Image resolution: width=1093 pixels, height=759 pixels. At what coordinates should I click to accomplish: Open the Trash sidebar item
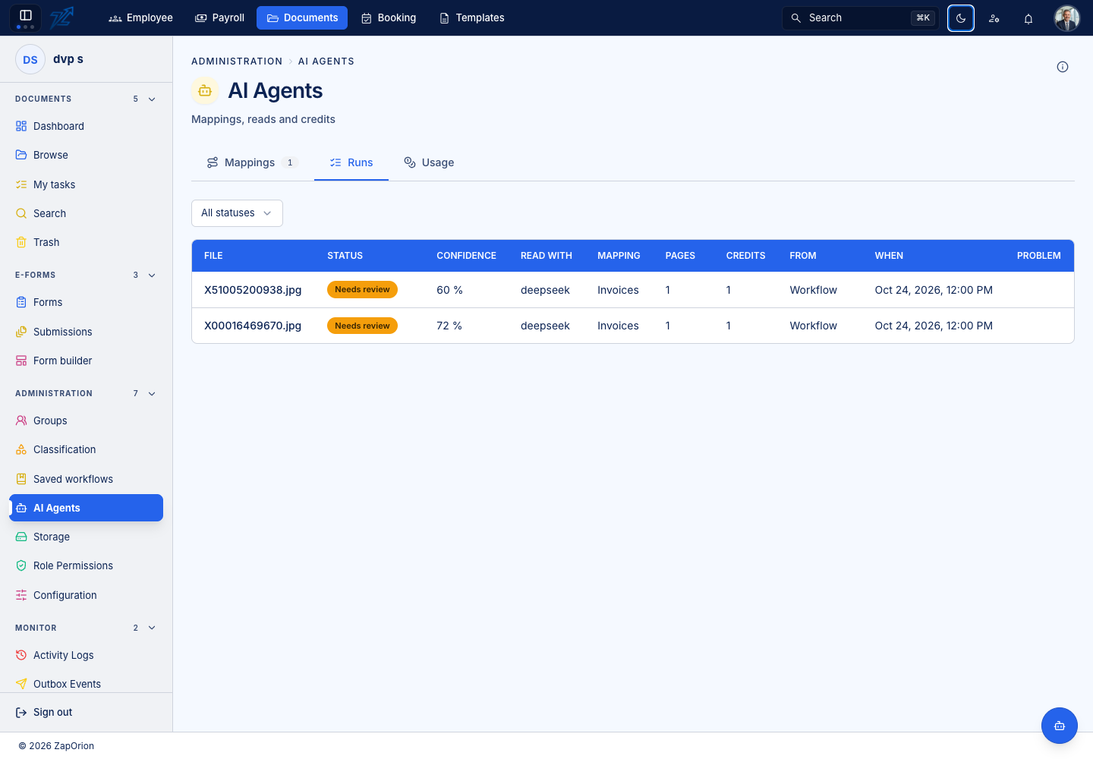(87, 242)
